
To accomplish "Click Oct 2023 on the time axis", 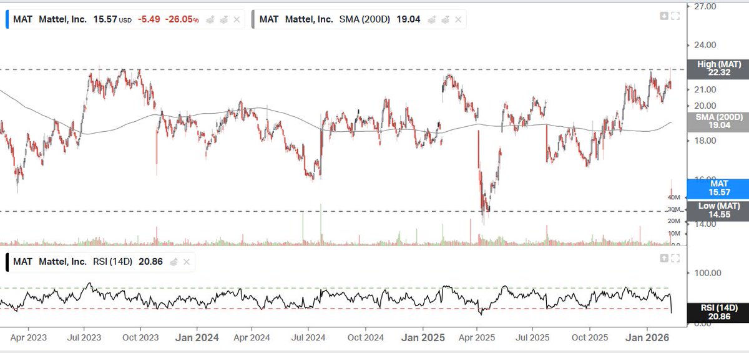I will click(x=140, y=338).
